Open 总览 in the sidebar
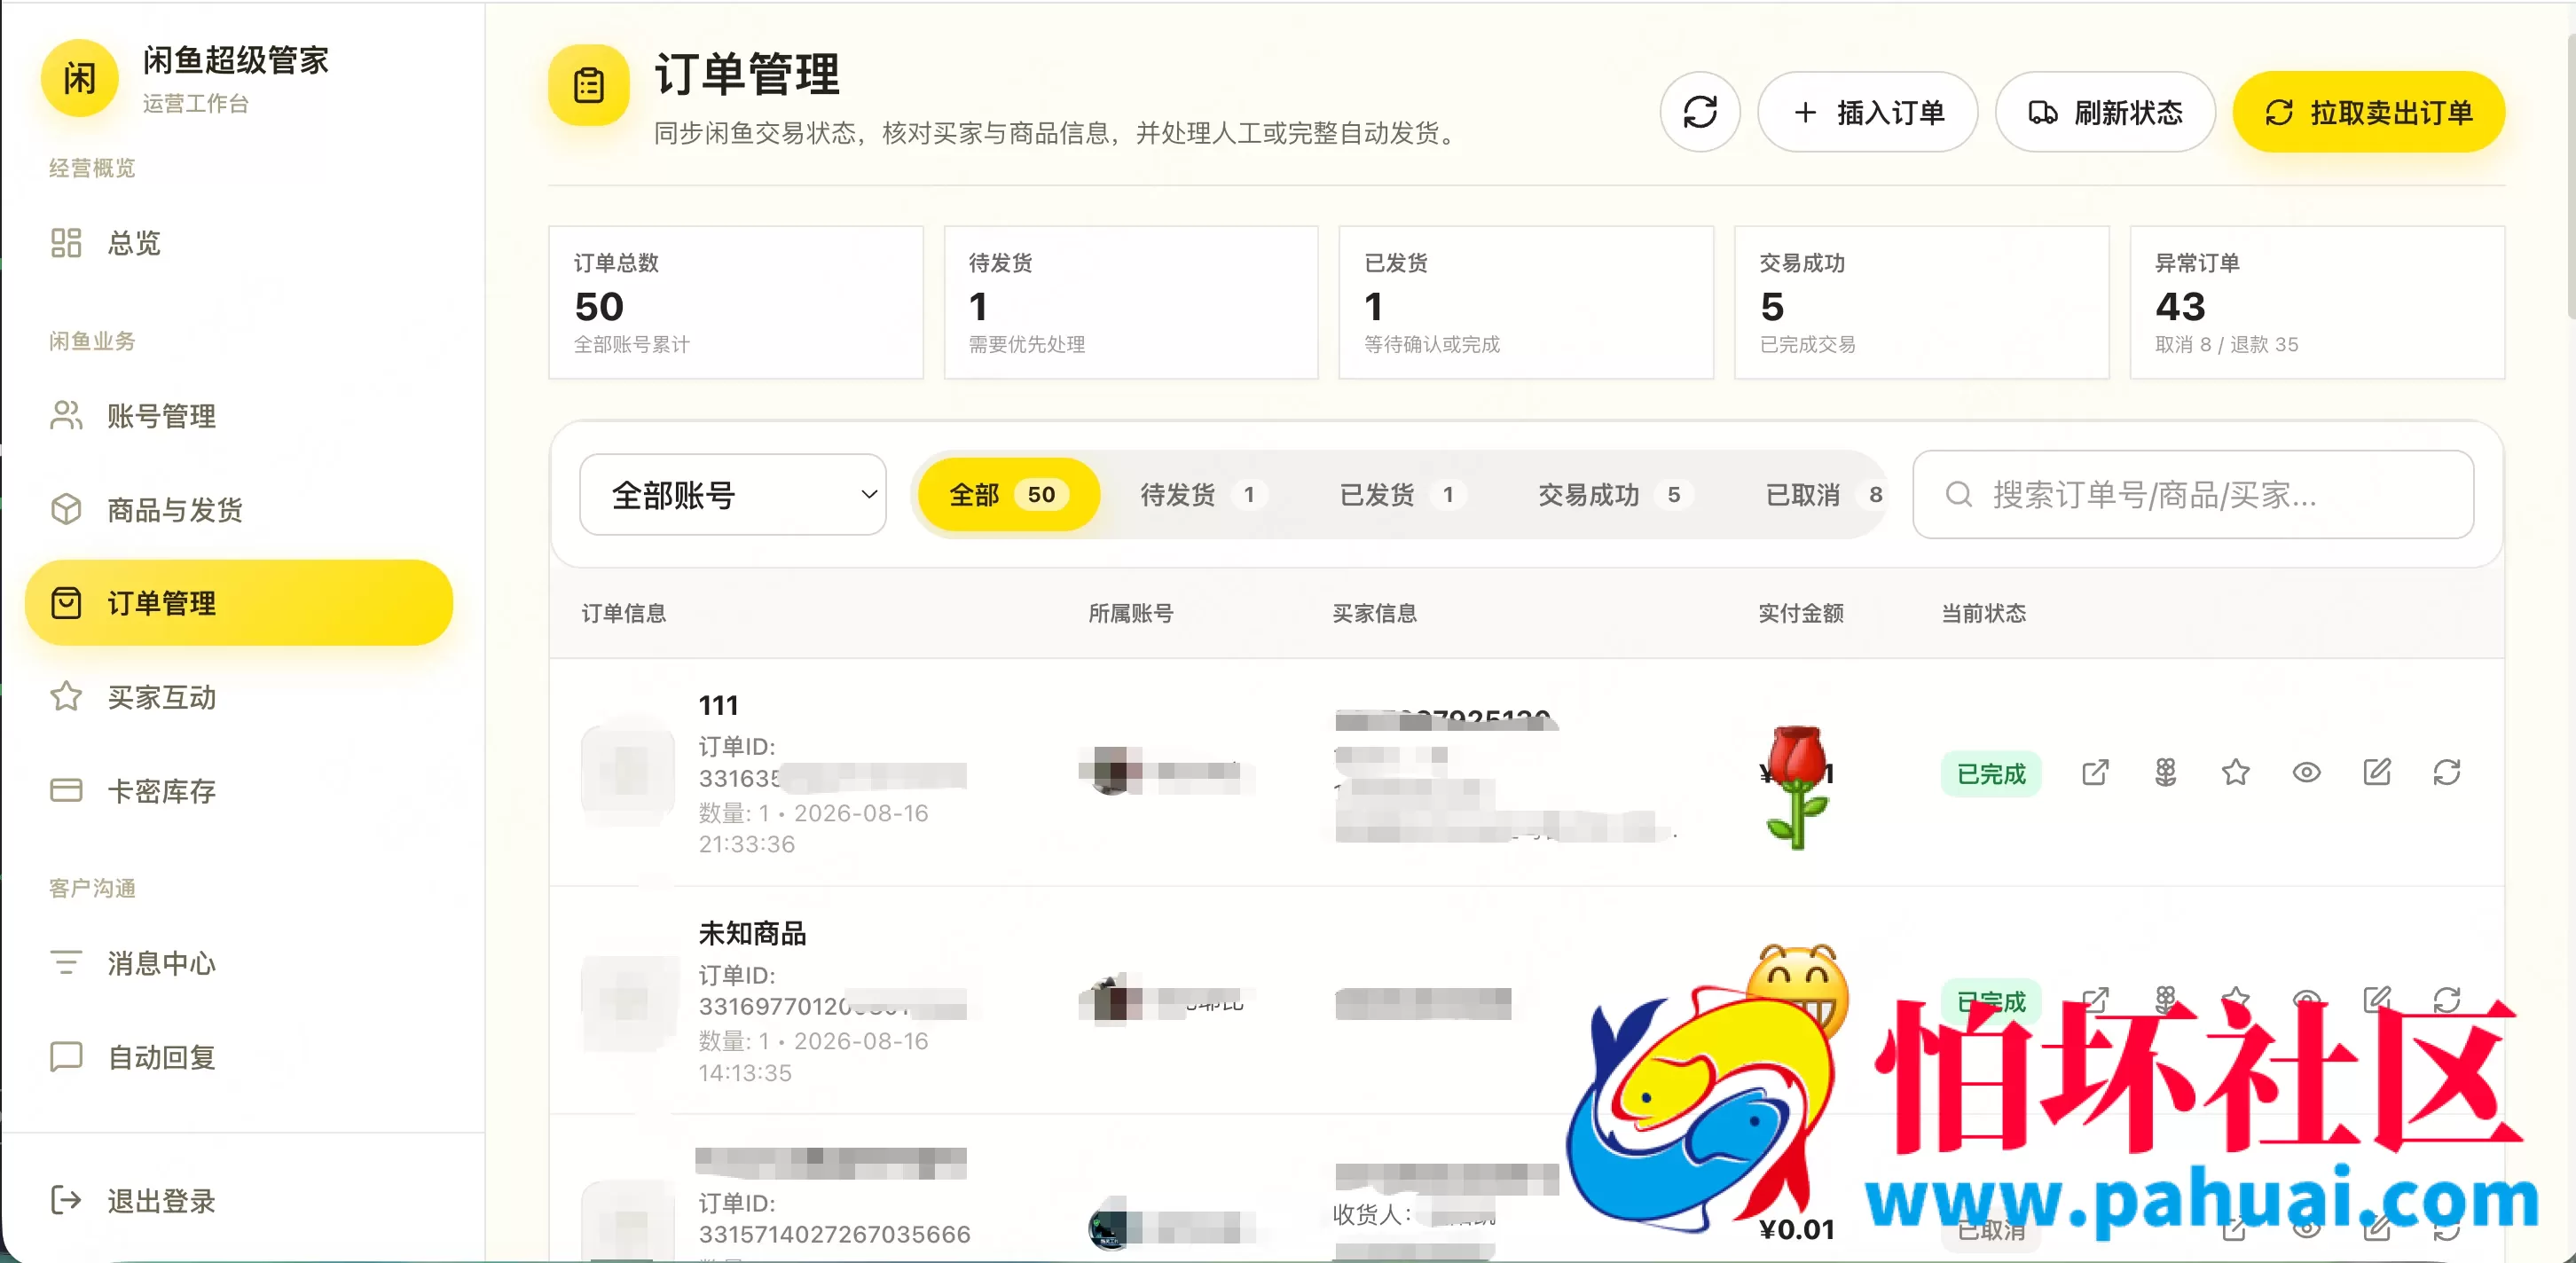 [239, 243]
